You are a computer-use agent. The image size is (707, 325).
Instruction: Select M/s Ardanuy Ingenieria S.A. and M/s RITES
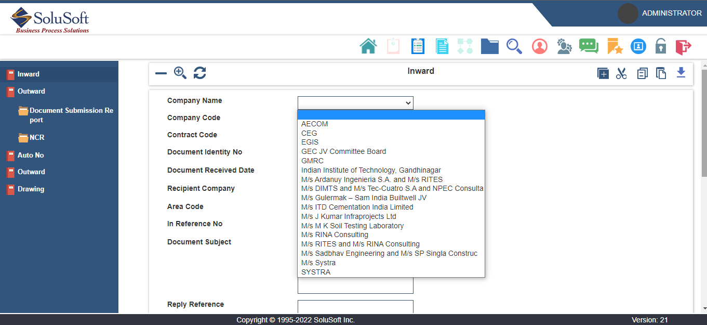click(391, 179)
